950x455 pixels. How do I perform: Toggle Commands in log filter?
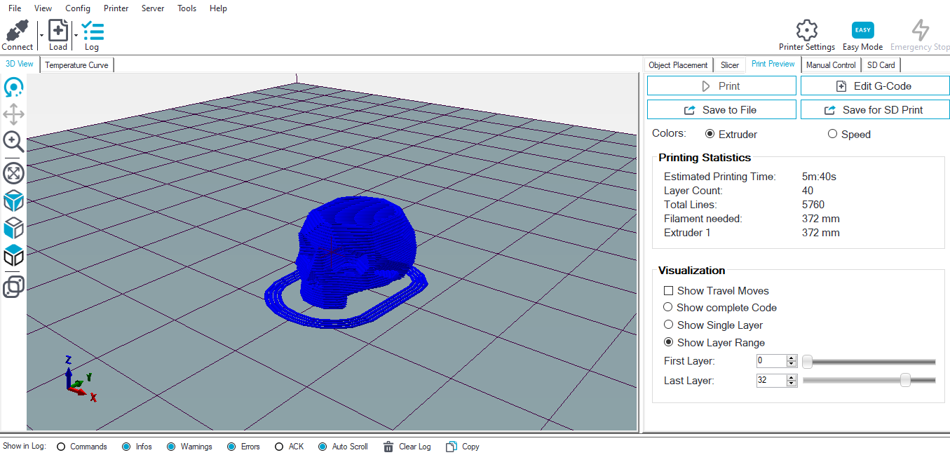[x=61, y=447]
